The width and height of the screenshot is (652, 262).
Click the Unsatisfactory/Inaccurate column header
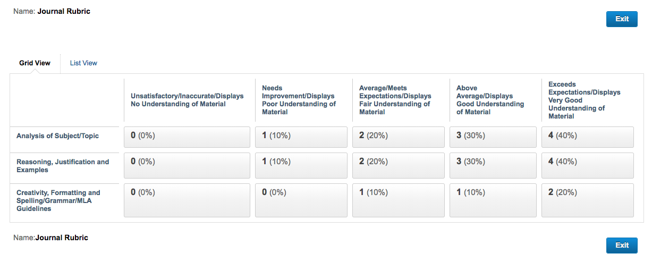pyautogui.click(x=187, y=100)
